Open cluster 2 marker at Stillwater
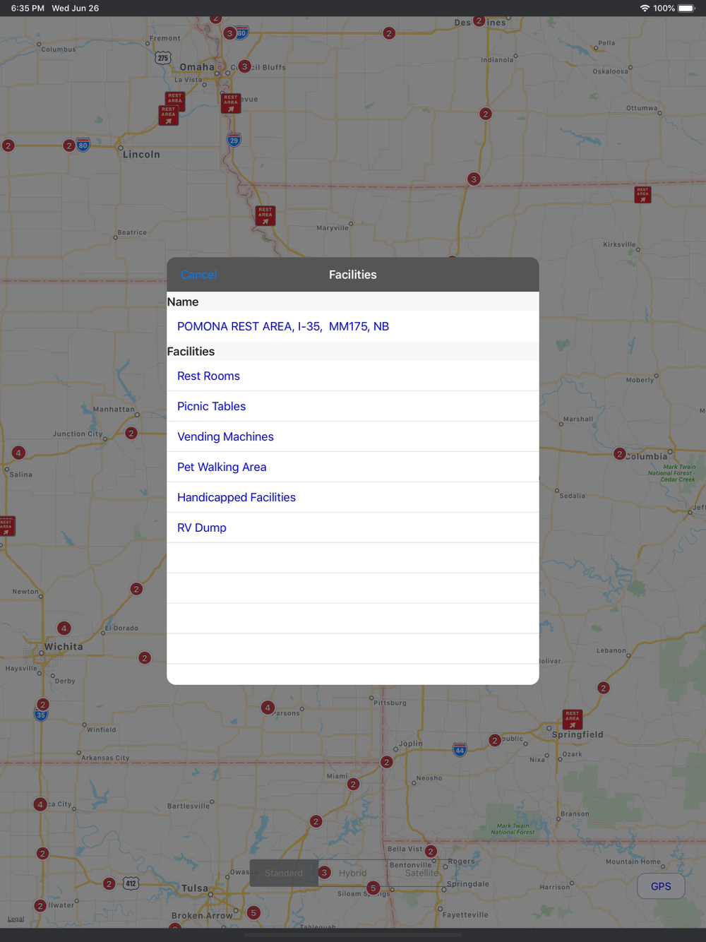This screenshot has width=706, height=942. coord(40,905)
